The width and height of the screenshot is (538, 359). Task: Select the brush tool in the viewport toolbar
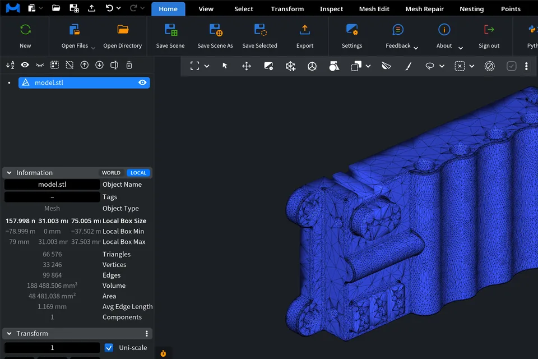tap(409, 66)
